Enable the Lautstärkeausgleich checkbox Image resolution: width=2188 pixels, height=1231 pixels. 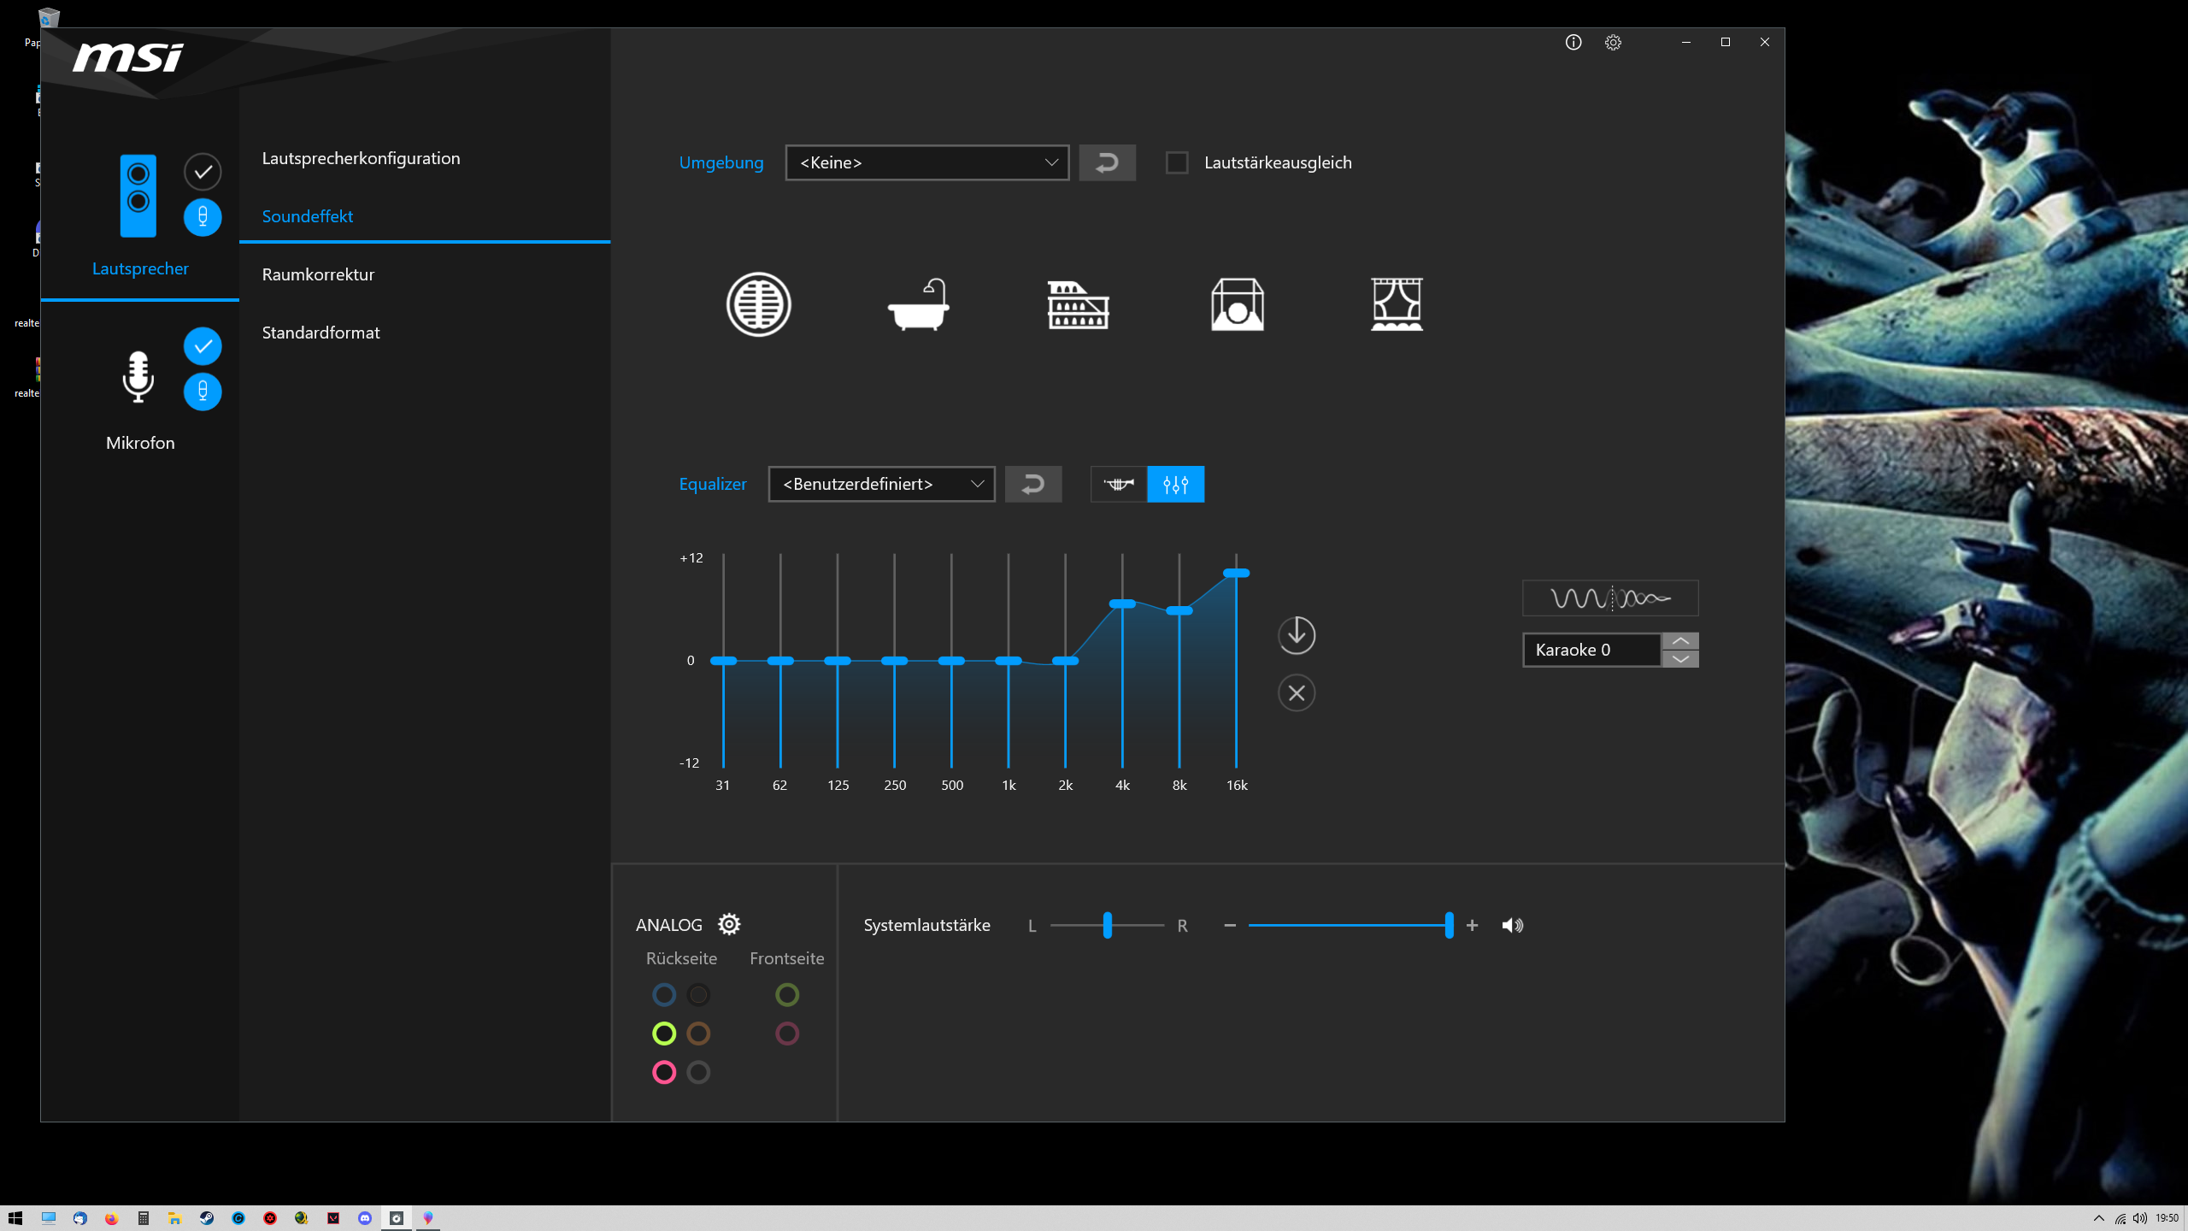tap(1177, 162)
